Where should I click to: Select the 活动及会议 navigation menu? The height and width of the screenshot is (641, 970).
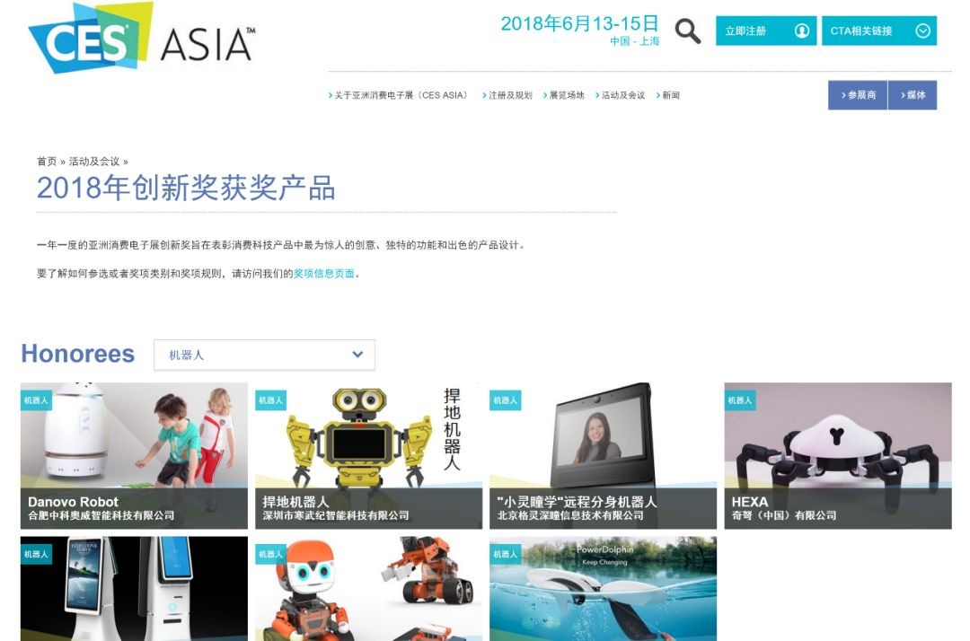click(620, 95)
